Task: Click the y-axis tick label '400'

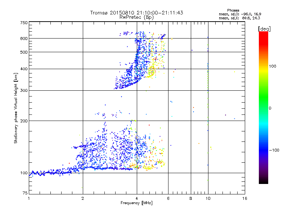Action: [x=24, y=69]
